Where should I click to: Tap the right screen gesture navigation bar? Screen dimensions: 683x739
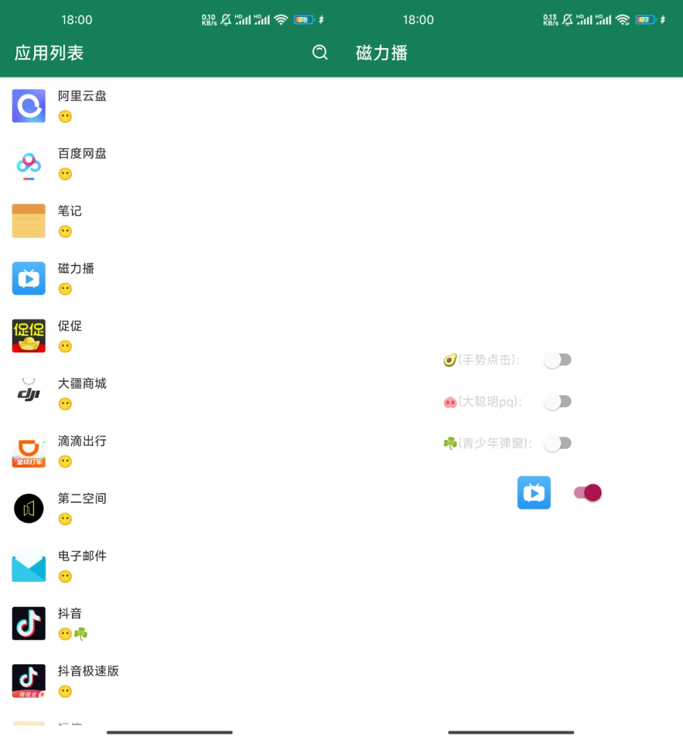point(511,732)
